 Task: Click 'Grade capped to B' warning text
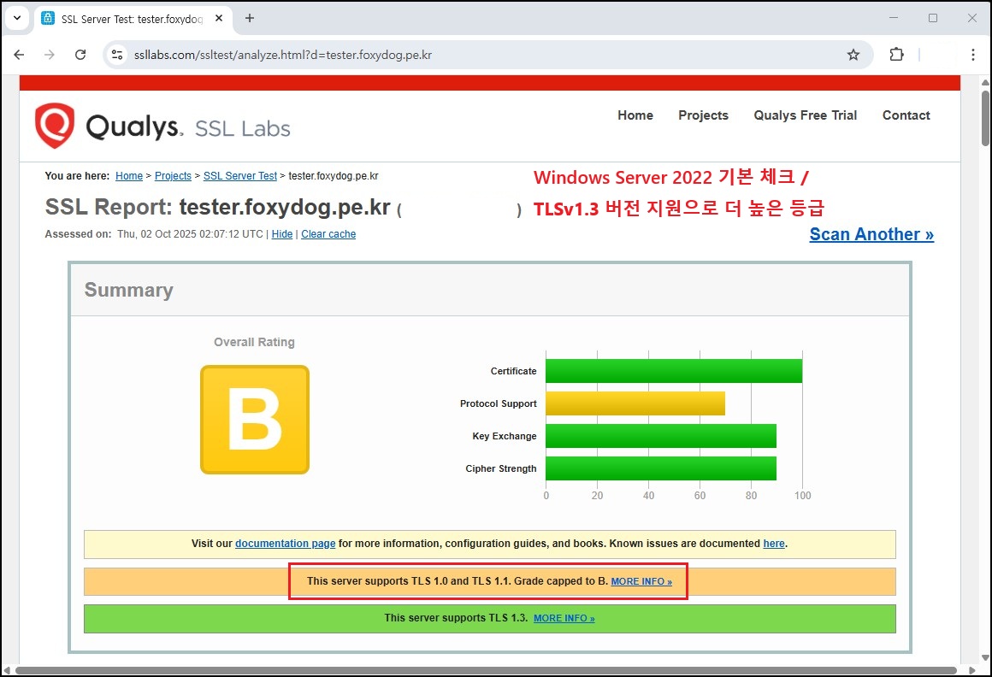[x=560, y=581]
